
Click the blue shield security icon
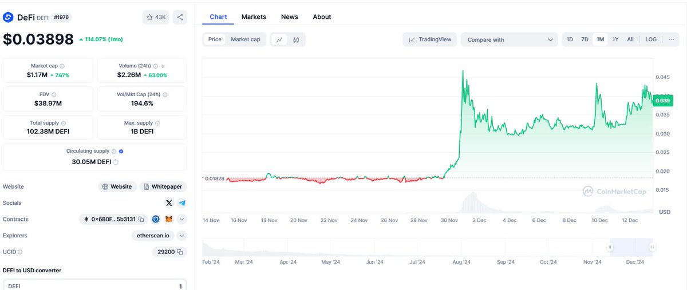pos(156,219)
